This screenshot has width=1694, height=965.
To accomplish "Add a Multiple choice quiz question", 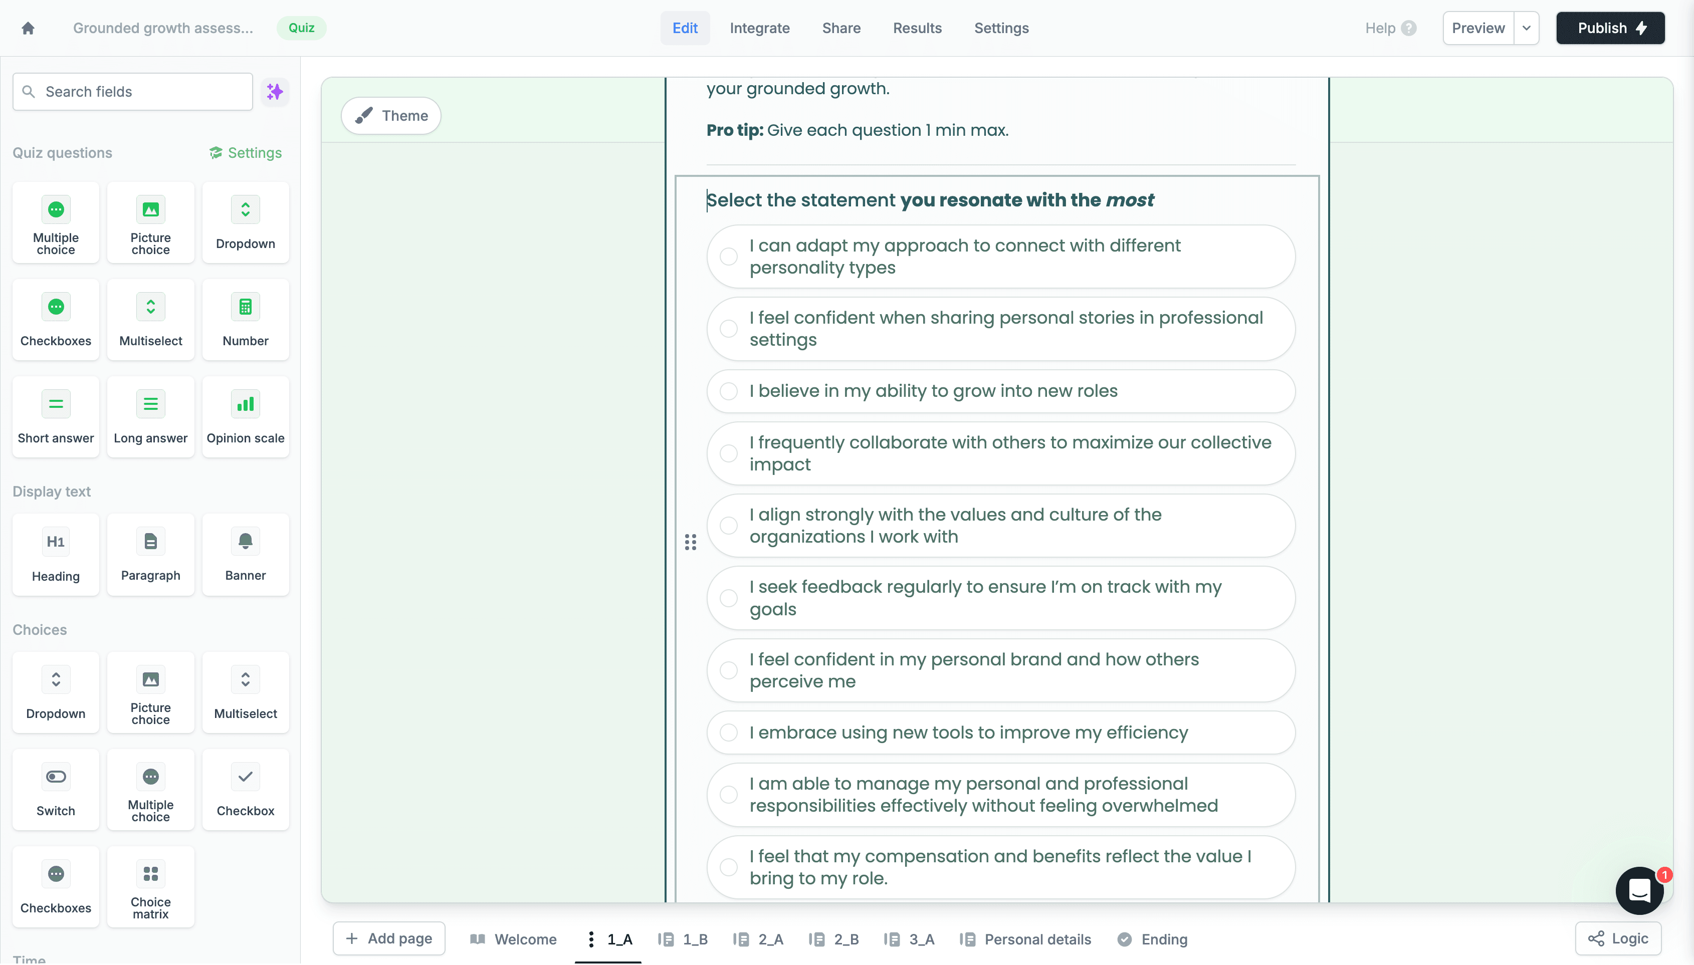I will [x=56, y=223].
